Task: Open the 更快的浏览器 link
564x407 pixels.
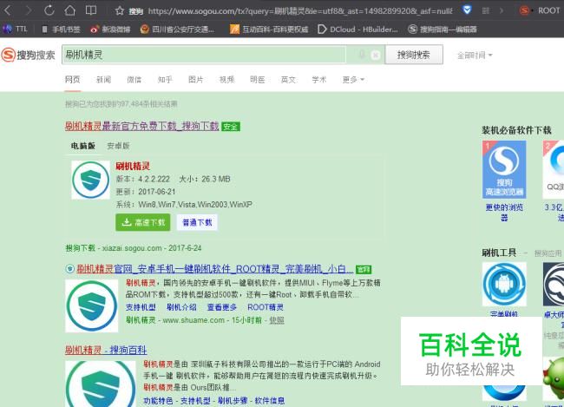Action: [x=504, y=213]
